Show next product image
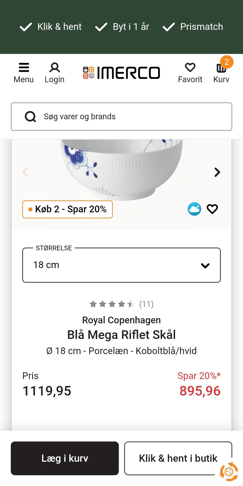 click(x=217, y=172)
